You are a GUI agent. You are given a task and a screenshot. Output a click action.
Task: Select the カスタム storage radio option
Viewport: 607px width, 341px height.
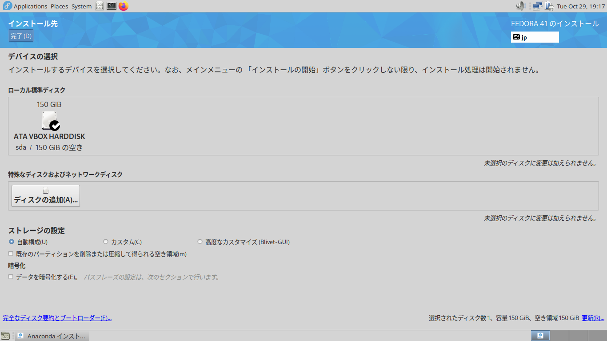pyautogui.click(x=106, y=242)
